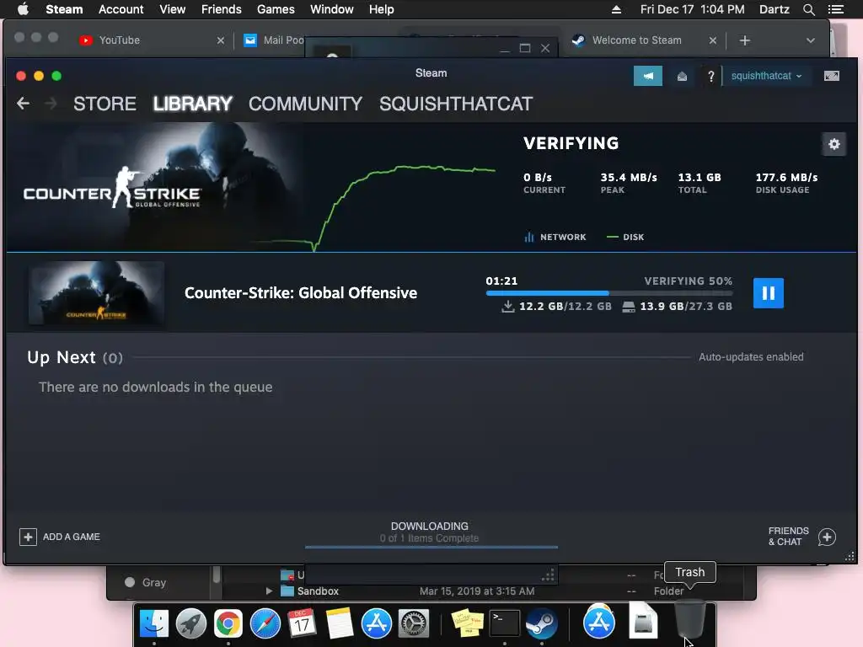This screenshot has width=863, height=647.
Task: Select the Sandbox date Mar 15, 2019
Action: point(477,591)
